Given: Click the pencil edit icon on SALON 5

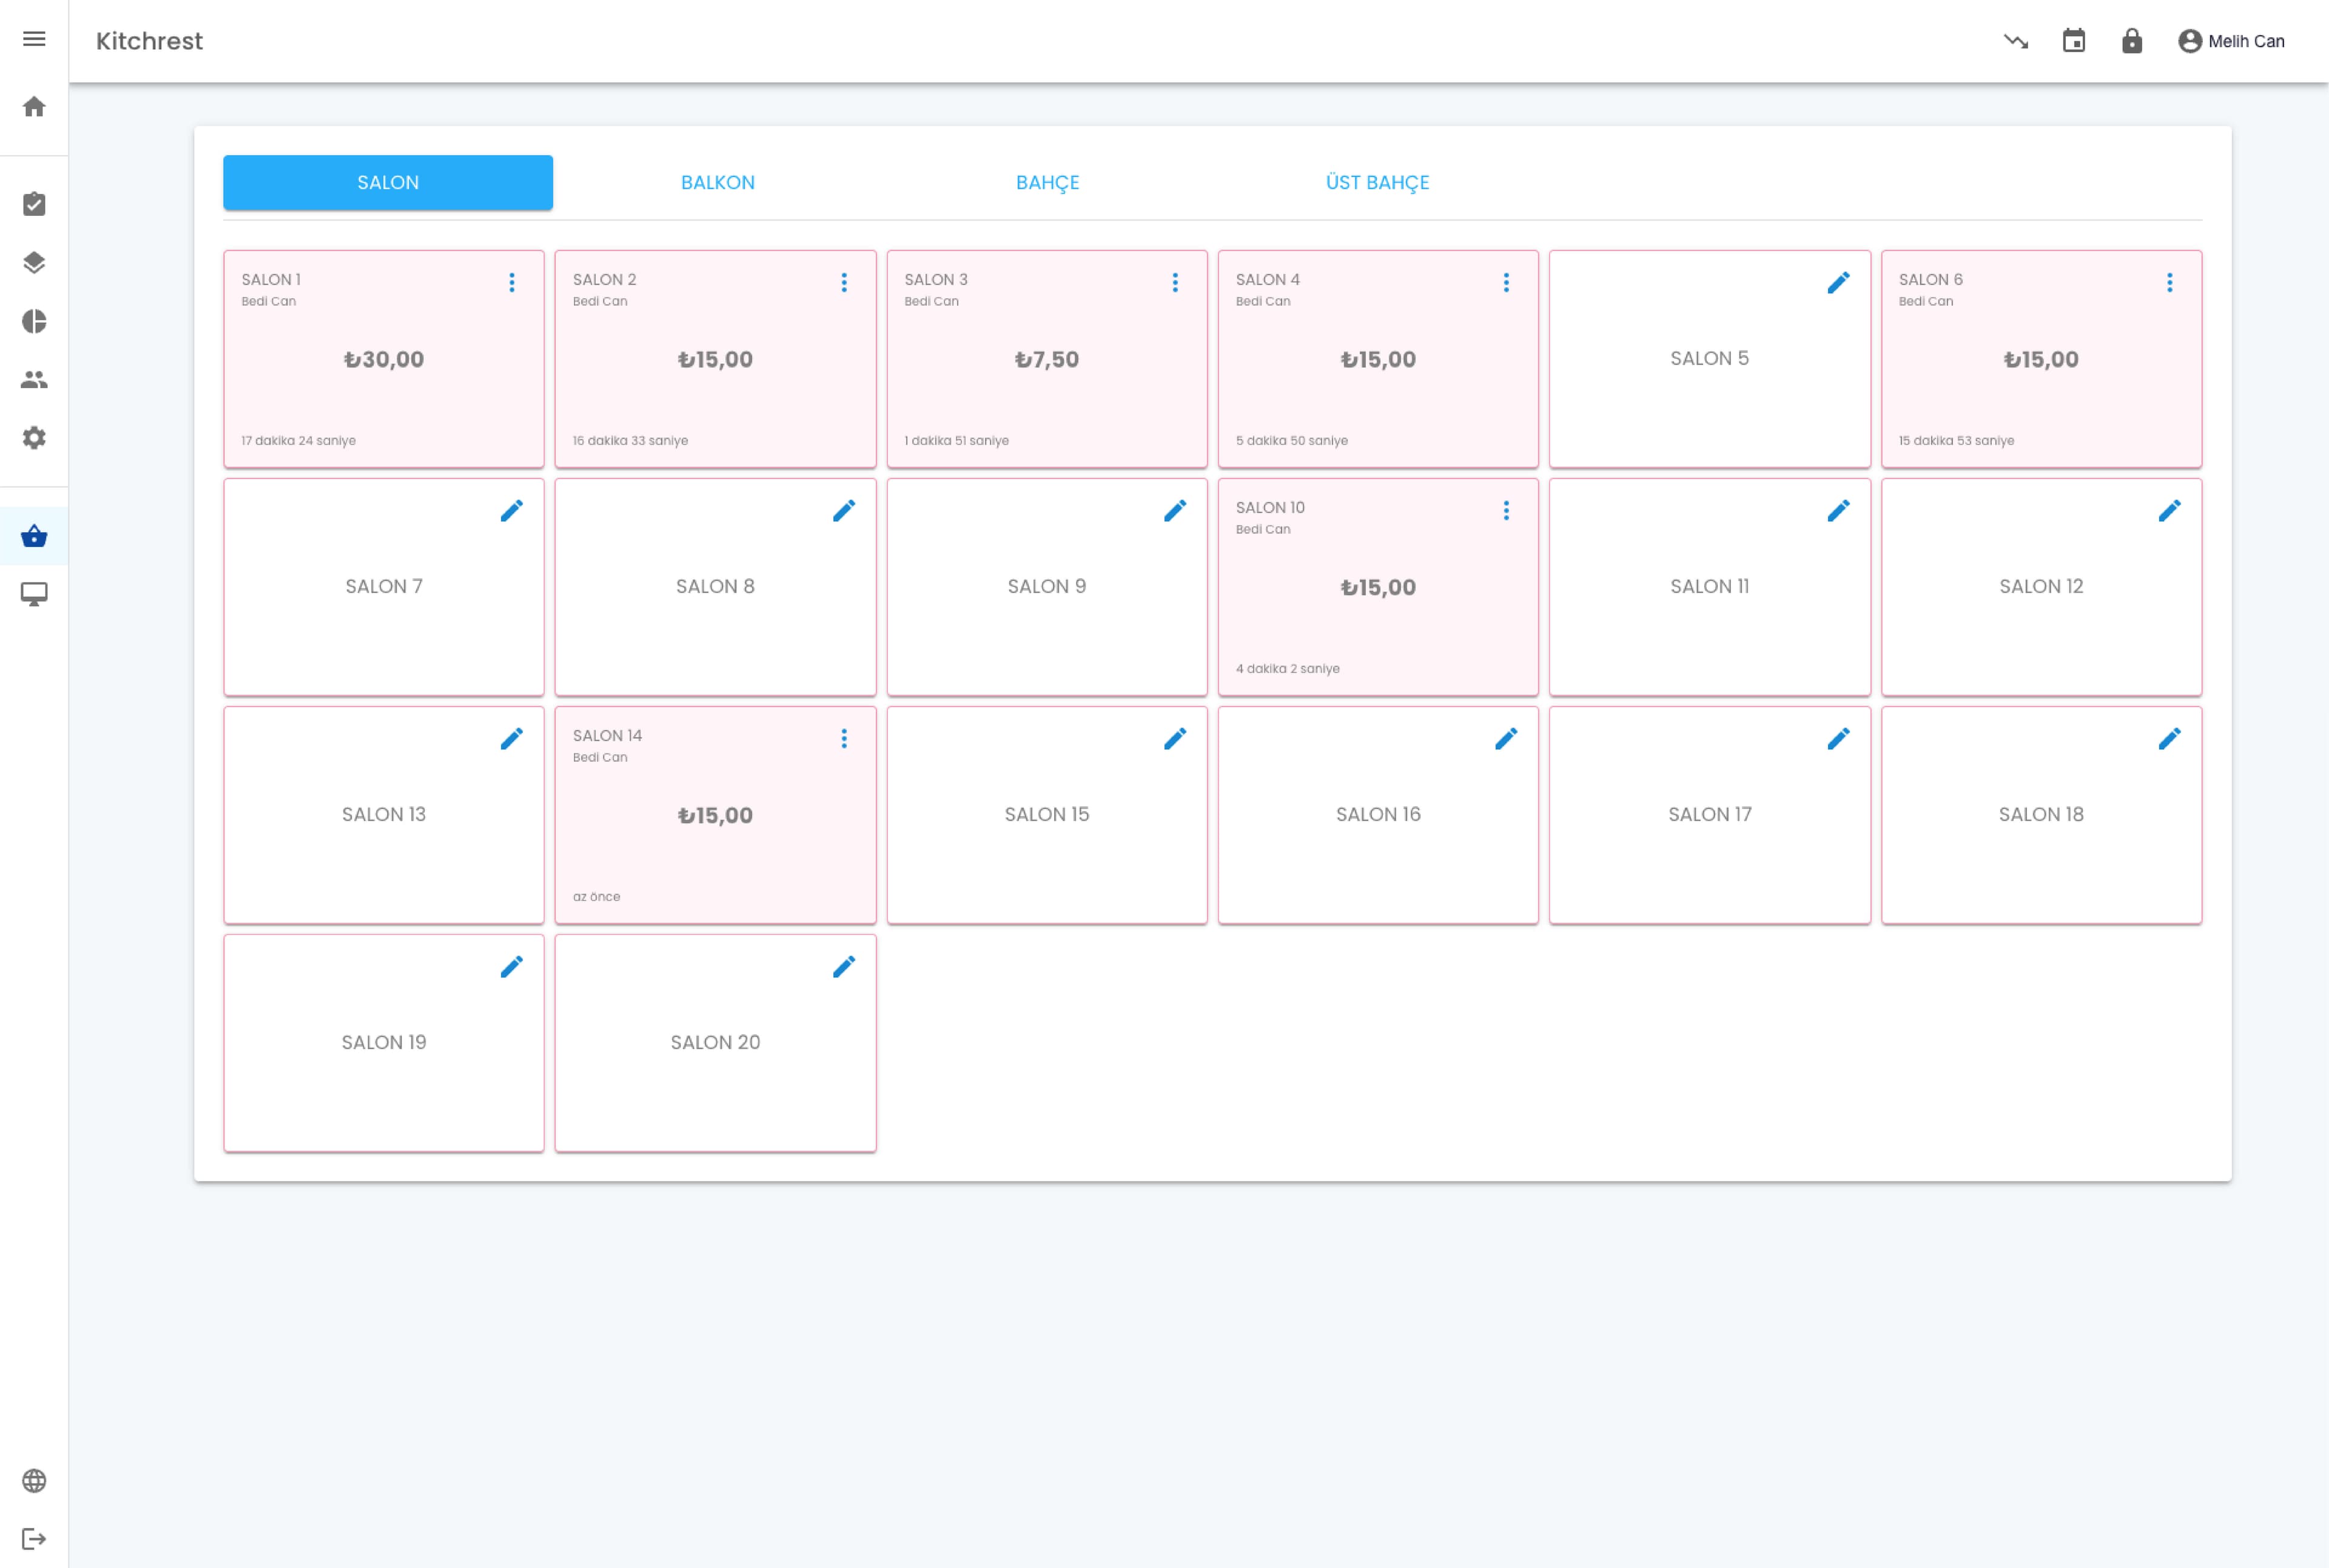Looking at the screenshot, I should tap(1838, 283).
